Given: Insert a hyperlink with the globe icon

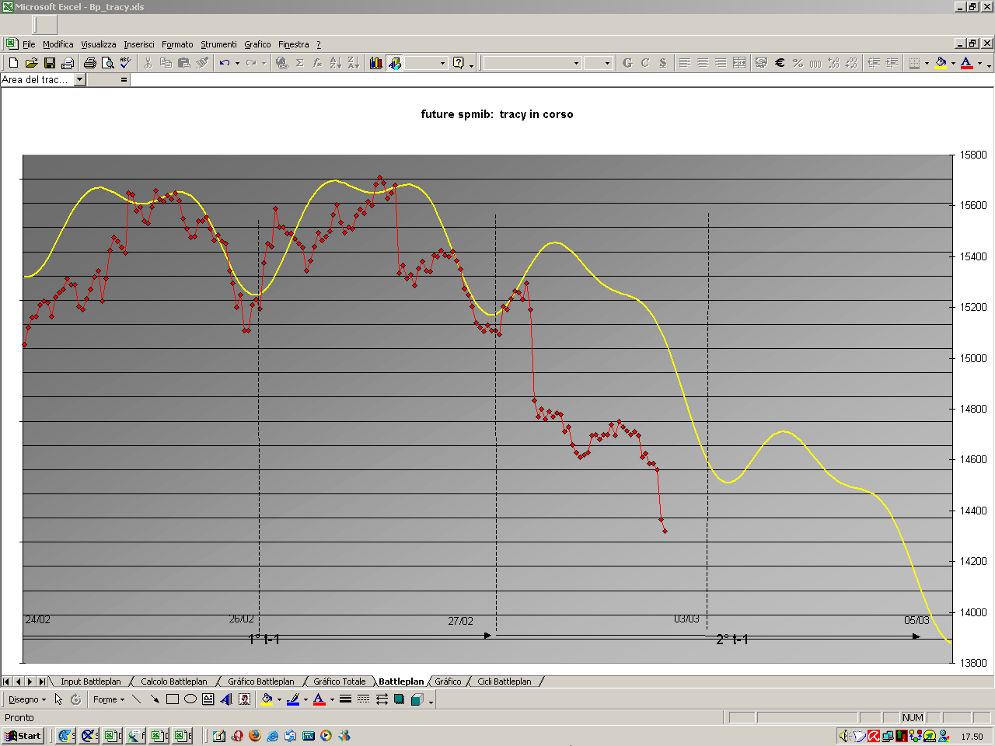Looking at the screenshot, I should (281, 63).
